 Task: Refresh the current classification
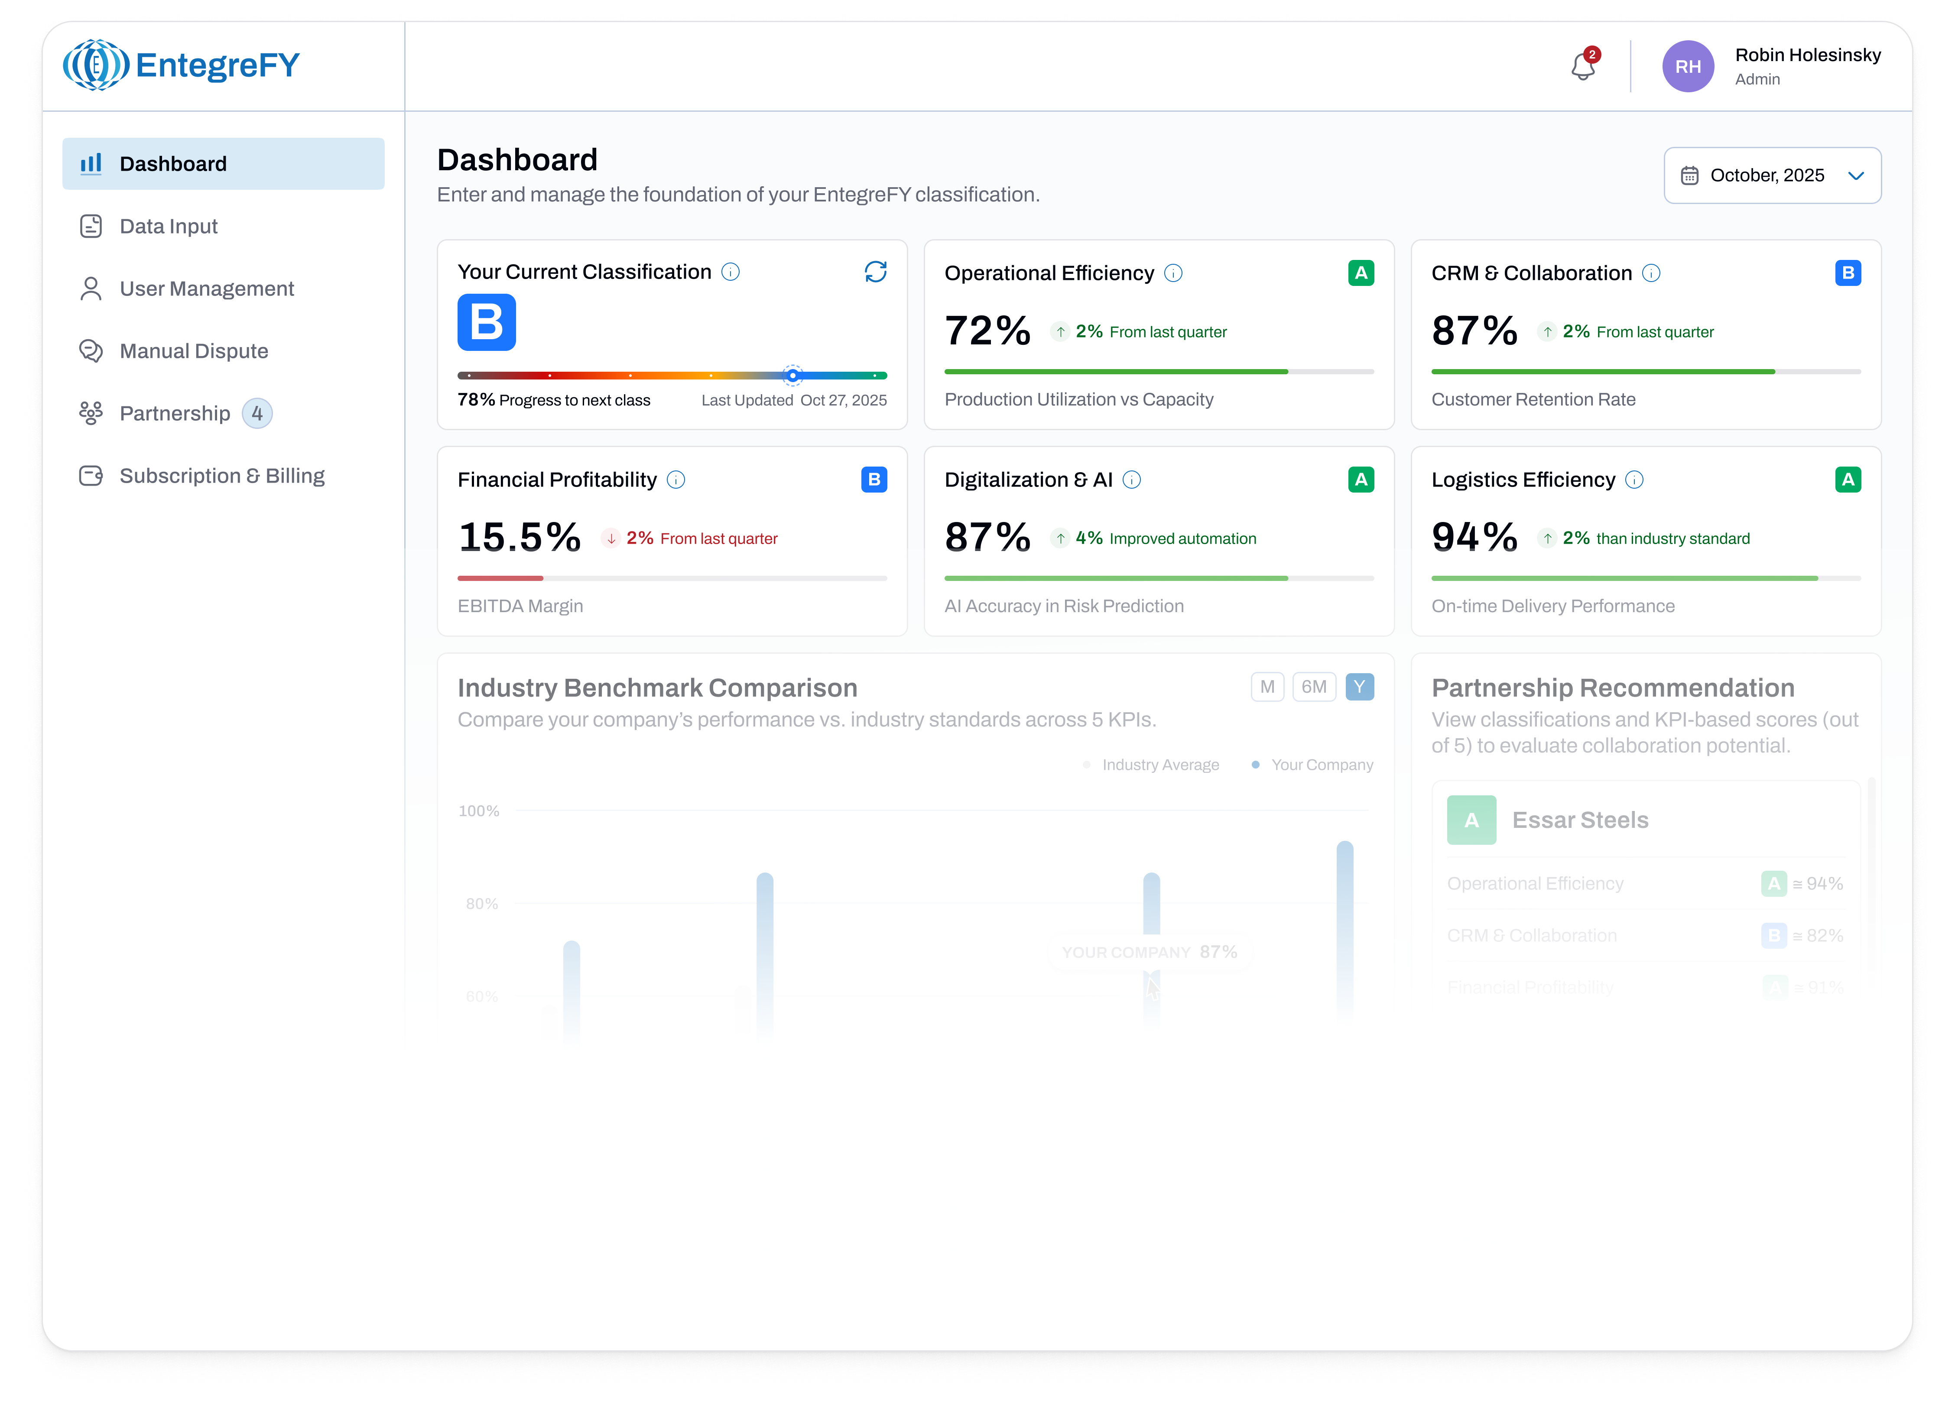click(875, 272)
